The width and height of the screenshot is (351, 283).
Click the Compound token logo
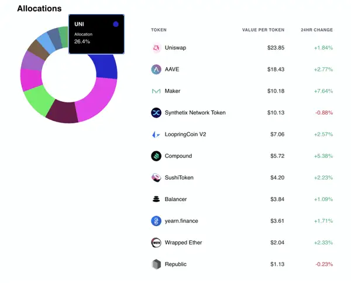[x=156, y=156]
